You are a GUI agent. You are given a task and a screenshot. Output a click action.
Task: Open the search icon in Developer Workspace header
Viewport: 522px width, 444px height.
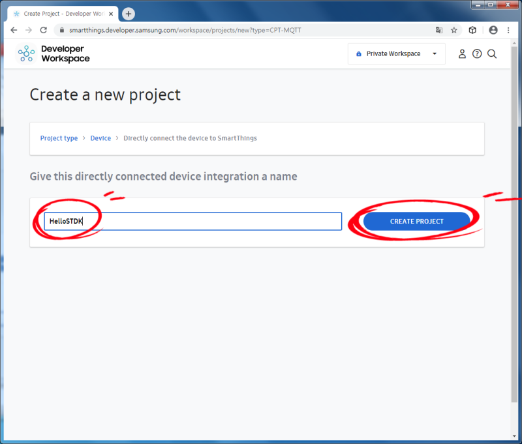click(493, 54)
